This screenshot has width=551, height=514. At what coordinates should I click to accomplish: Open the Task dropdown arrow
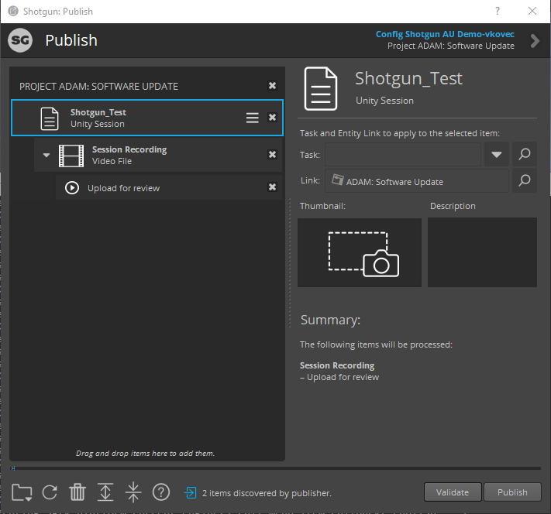(x=497, y=154)
